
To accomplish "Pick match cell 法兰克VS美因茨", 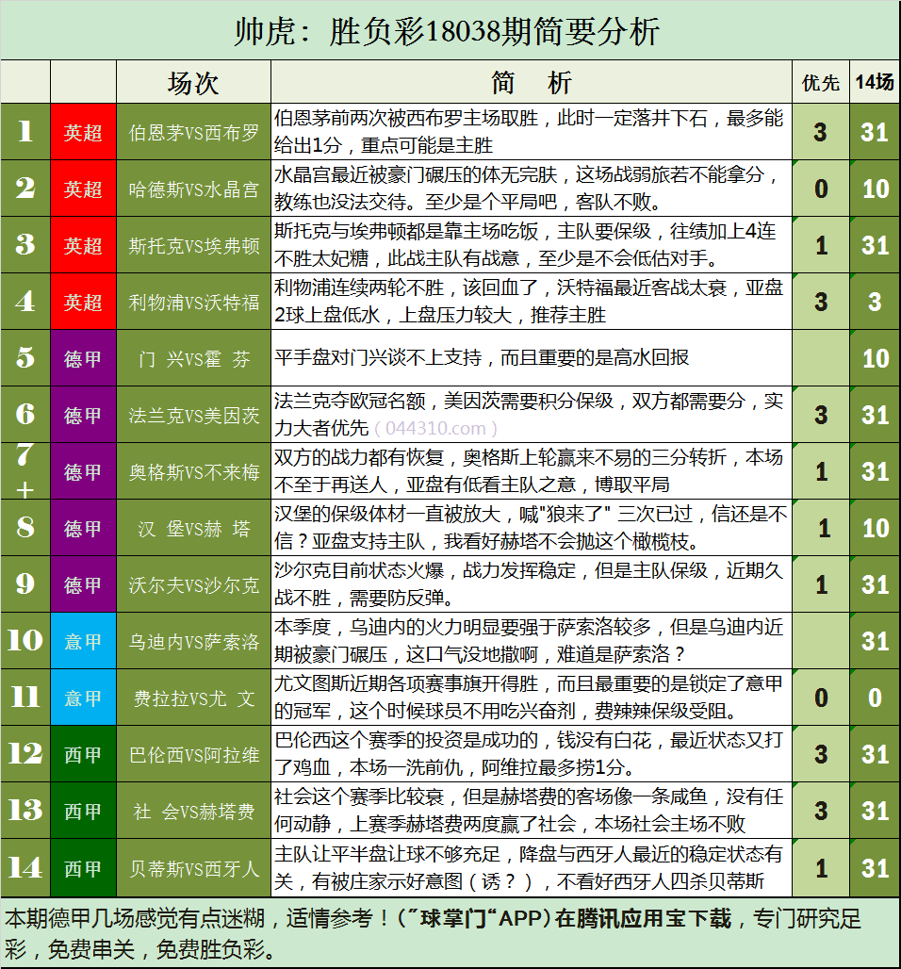I will [193, 415].
